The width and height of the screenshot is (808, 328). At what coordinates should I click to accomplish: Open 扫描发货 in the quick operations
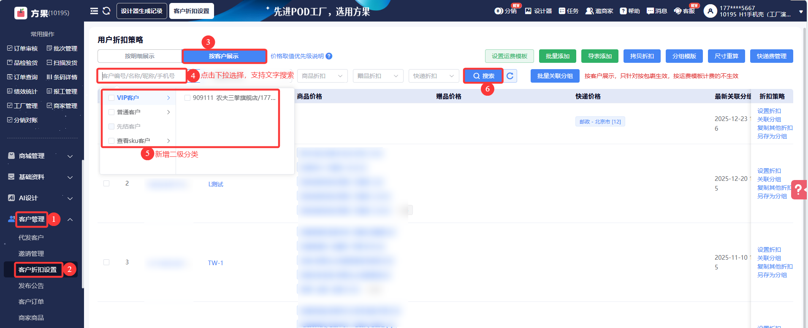[x=62, y=63]
